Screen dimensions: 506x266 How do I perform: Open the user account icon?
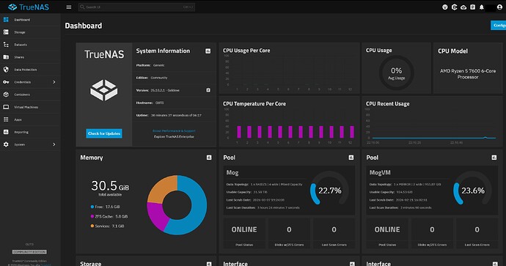pyautogui.click(x=499, y=7)
